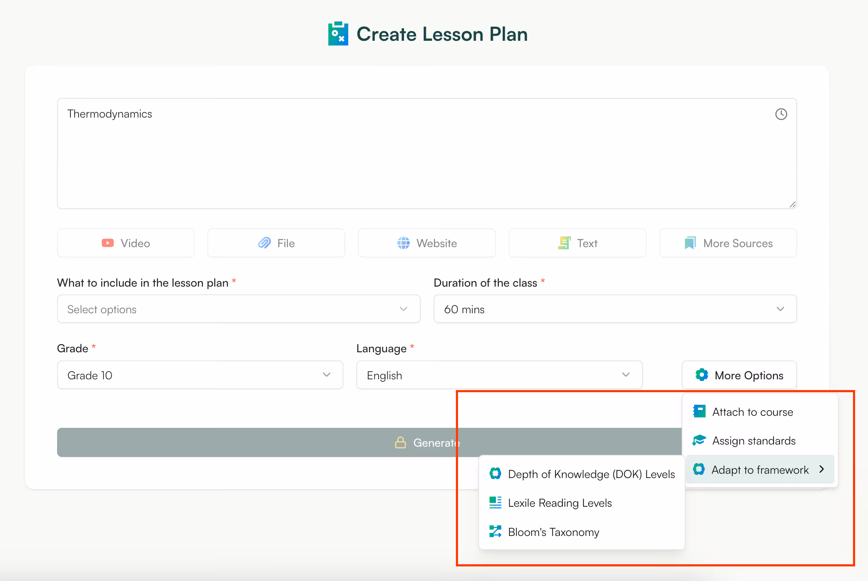Click the clock history icon in topic field
This screenshot has height=581, width=868.
[x=780, y=114]
